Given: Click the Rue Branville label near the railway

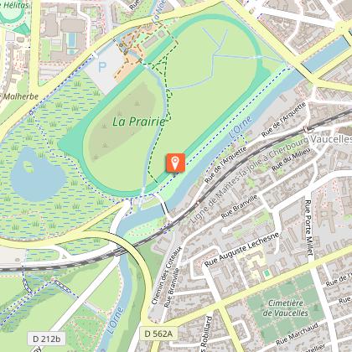Looking at the screenshot, I should (x=239, y=207).
